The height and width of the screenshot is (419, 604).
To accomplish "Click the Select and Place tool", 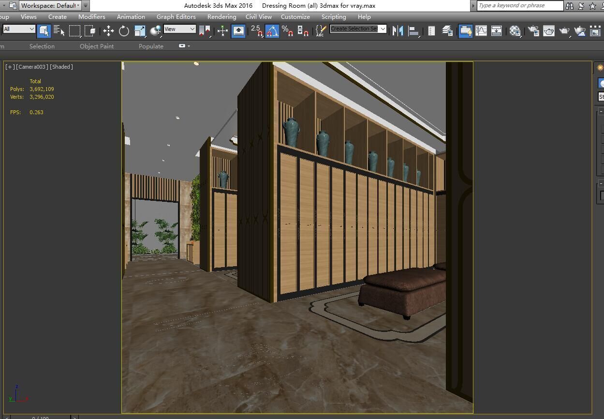I will point(156,31).
